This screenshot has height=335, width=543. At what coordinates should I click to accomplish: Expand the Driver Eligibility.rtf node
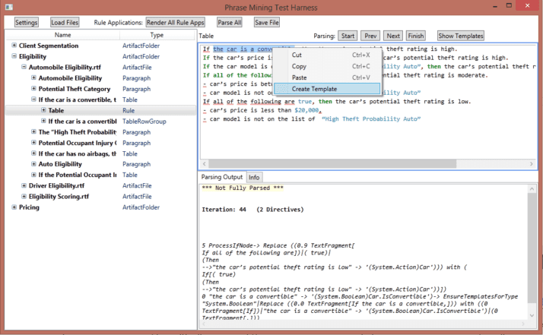[24, 185]
